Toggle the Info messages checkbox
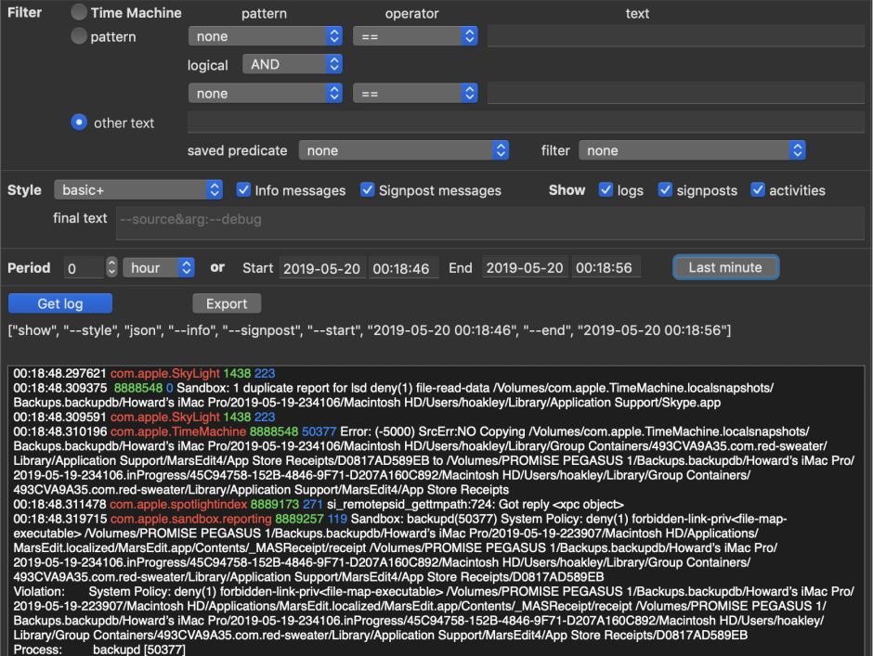Viewport: 873px width, 656px height. coord(244,190)
